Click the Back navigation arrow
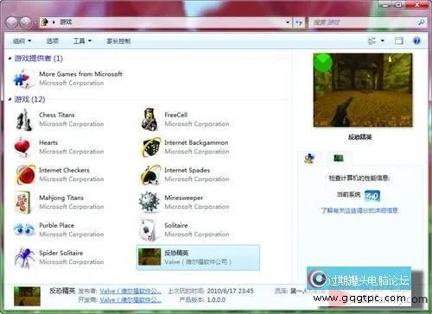The width and height of the screenshot is (432, 314). pyautogui.click(x=12, y=22)
